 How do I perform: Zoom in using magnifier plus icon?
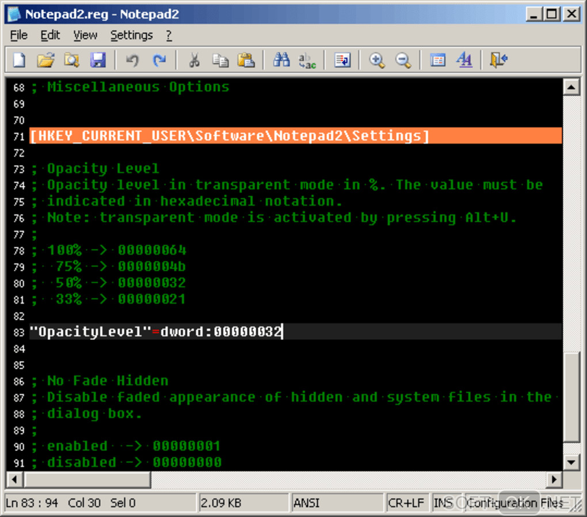click(x=376, y=60)
